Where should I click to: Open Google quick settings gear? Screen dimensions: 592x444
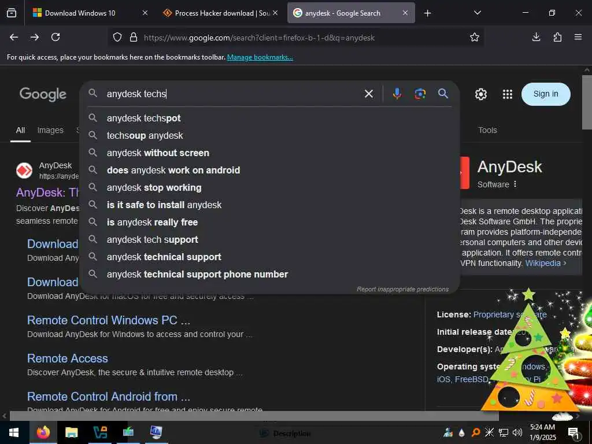click(480, 94)
